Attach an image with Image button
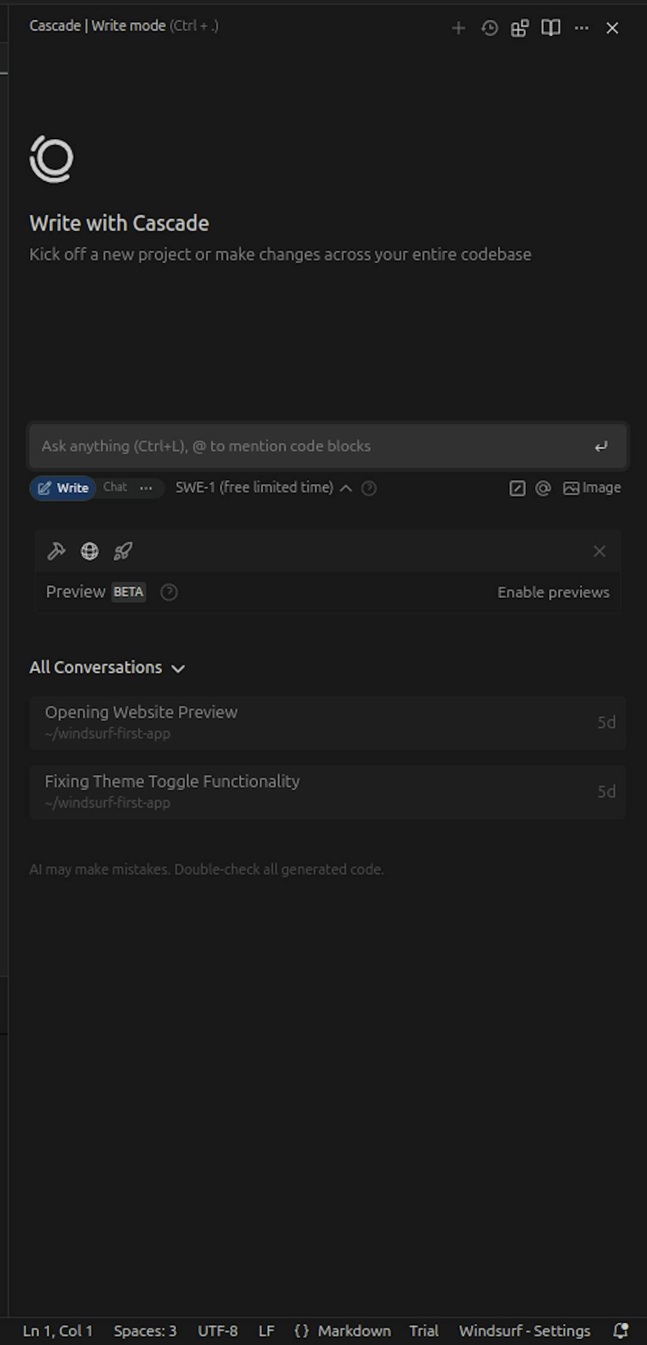 pos(592,488)
